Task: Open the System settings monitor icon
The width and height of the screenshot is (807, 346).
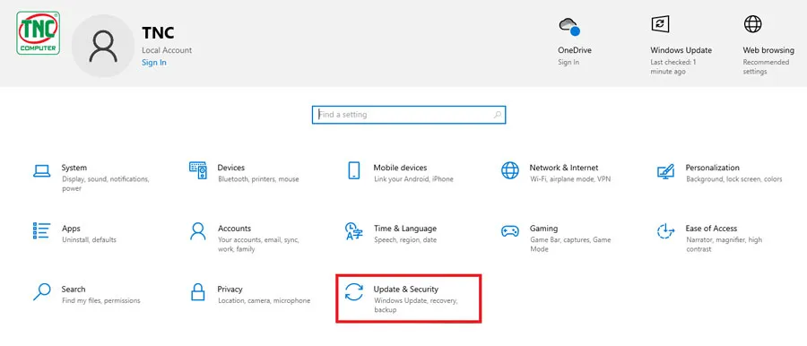Action: [x=41, y=171]
